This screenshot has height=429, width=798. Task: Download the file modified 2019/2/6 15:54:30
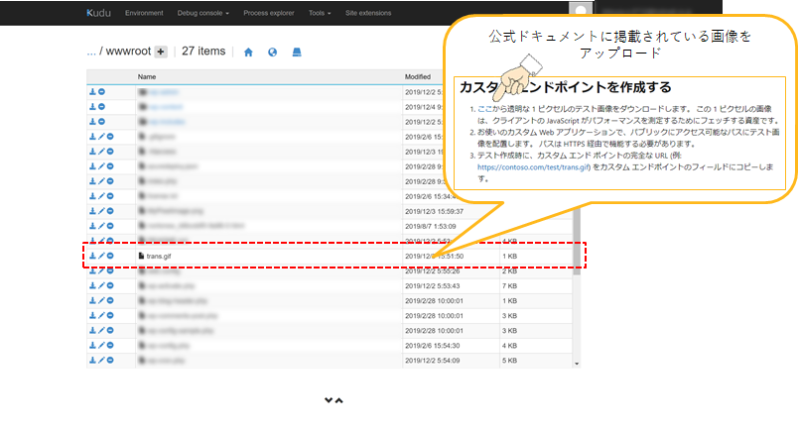pos(92,345)
